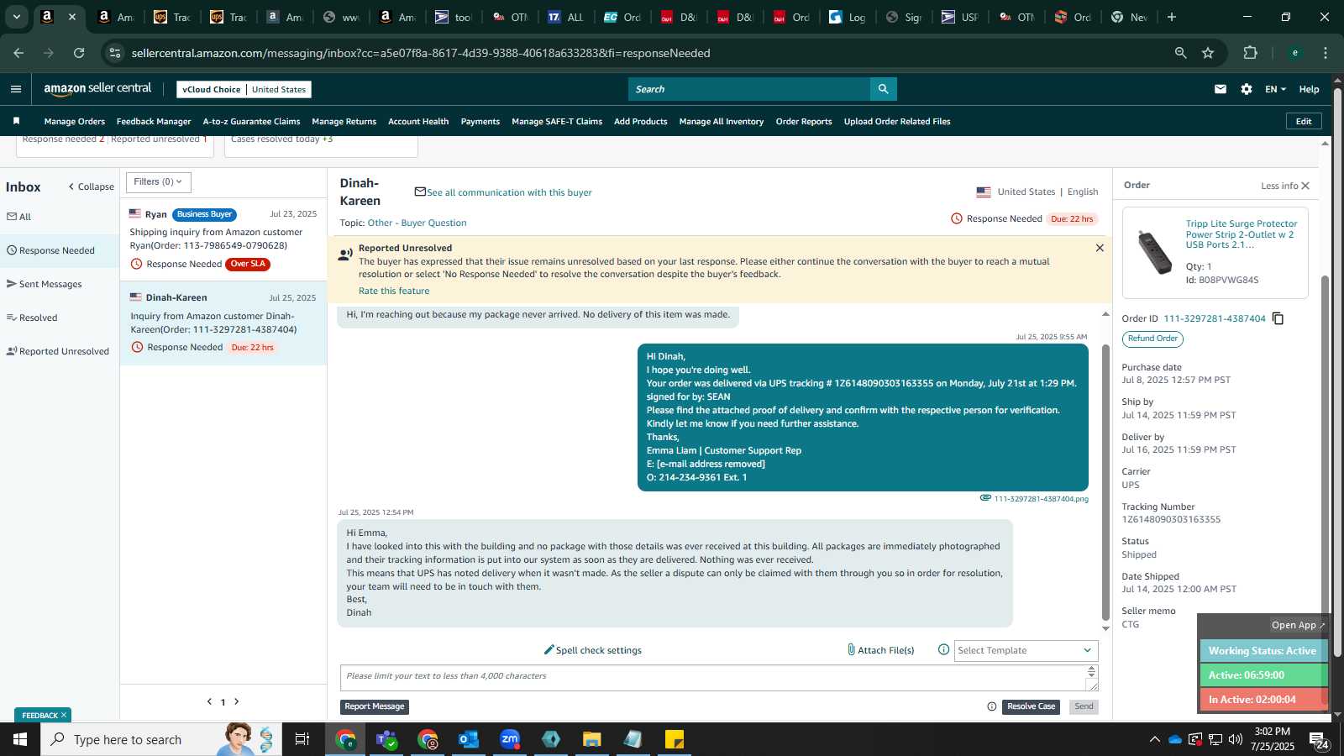Open the settings gear icon
Viewport: 1344px width, 756px height.
(1247, 89)
